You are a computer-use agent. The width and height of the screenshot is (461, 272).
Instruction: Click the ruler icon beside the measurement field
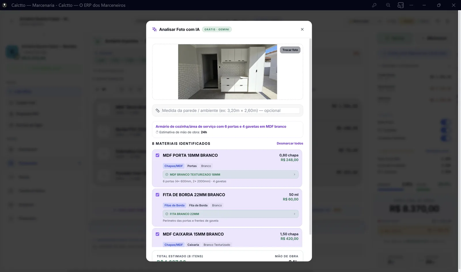click(x=158, y=111)
